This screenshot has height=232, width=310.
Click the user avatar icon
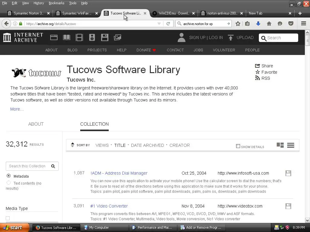click(182, 37)
